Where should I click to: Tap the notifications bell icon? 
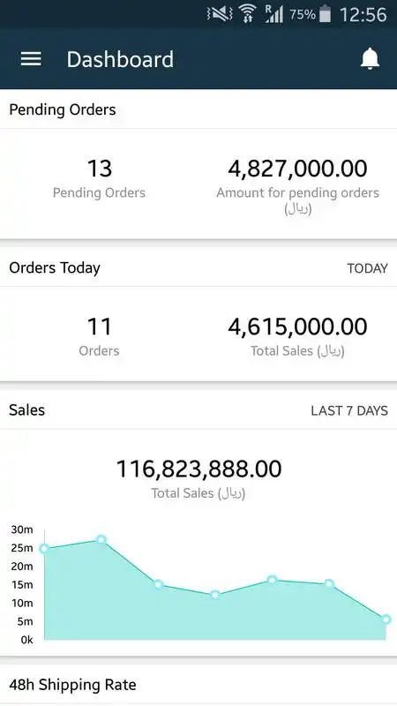tap(370, 59)
